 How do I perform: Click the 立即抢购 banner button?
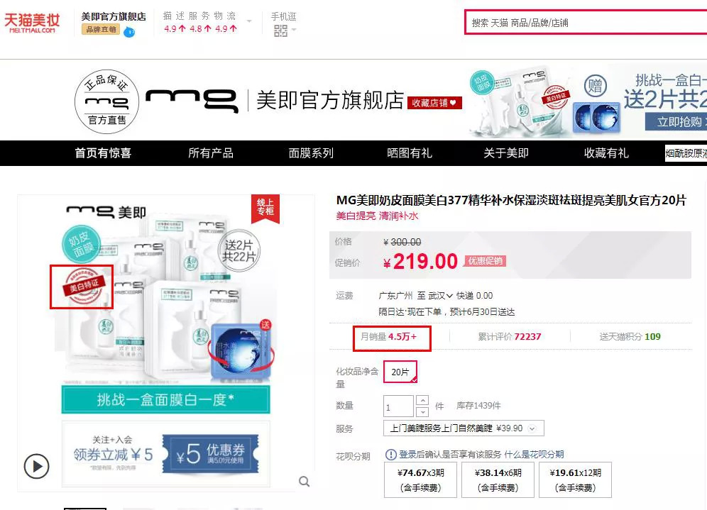tap(676, 121)
